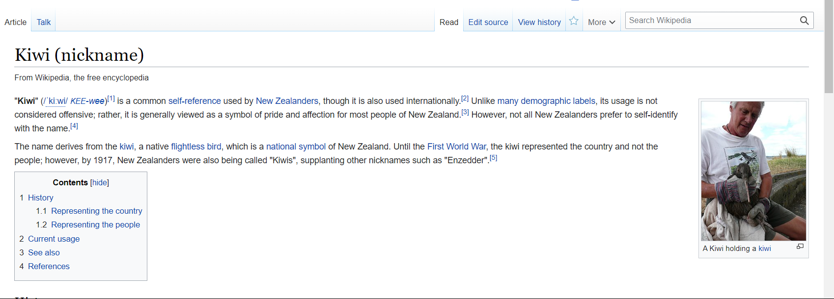Click the bold "Kiwi" lead word
This screenshot has height=299, width=834.
[x=27, y=101]
